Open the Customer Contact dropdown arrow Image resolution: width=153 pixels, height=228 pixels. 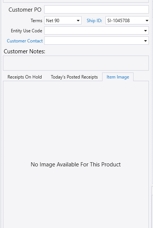coord(146,41)
